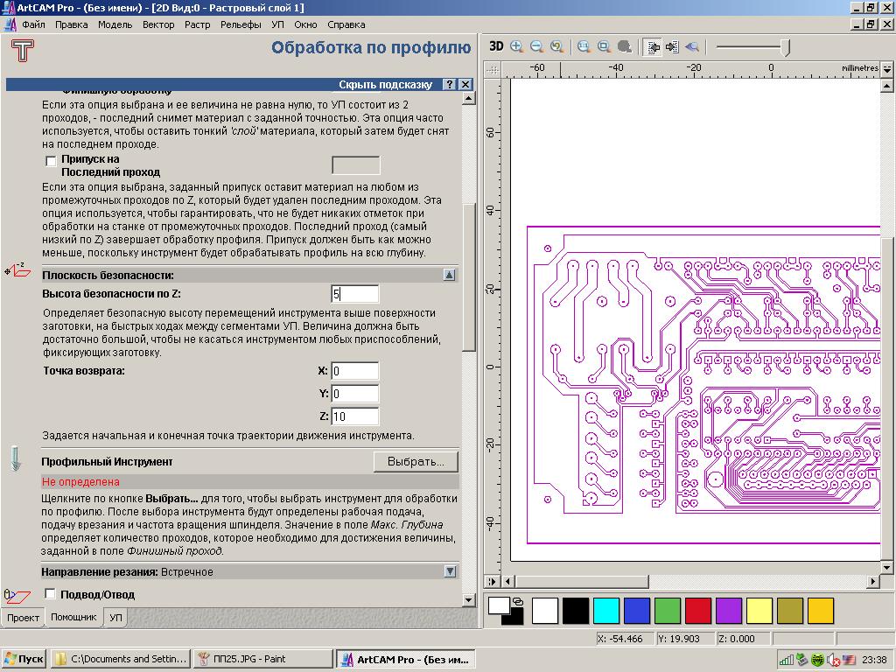Enable the Подвод/Отвод checkbox
The height and width of the screenshot is (672, 896).
tap(50, 594)
